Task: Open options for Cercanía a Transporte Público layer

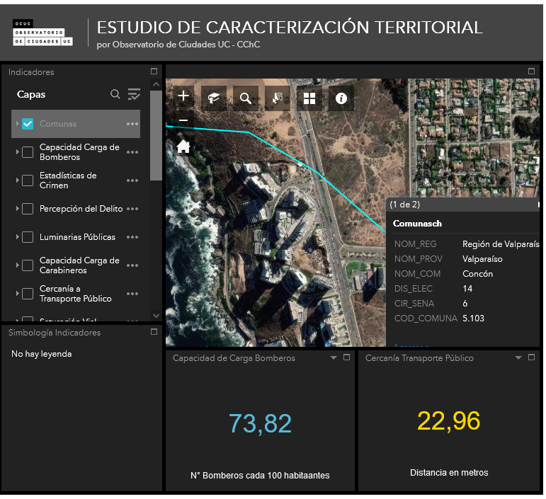Action: pos(132,294)
